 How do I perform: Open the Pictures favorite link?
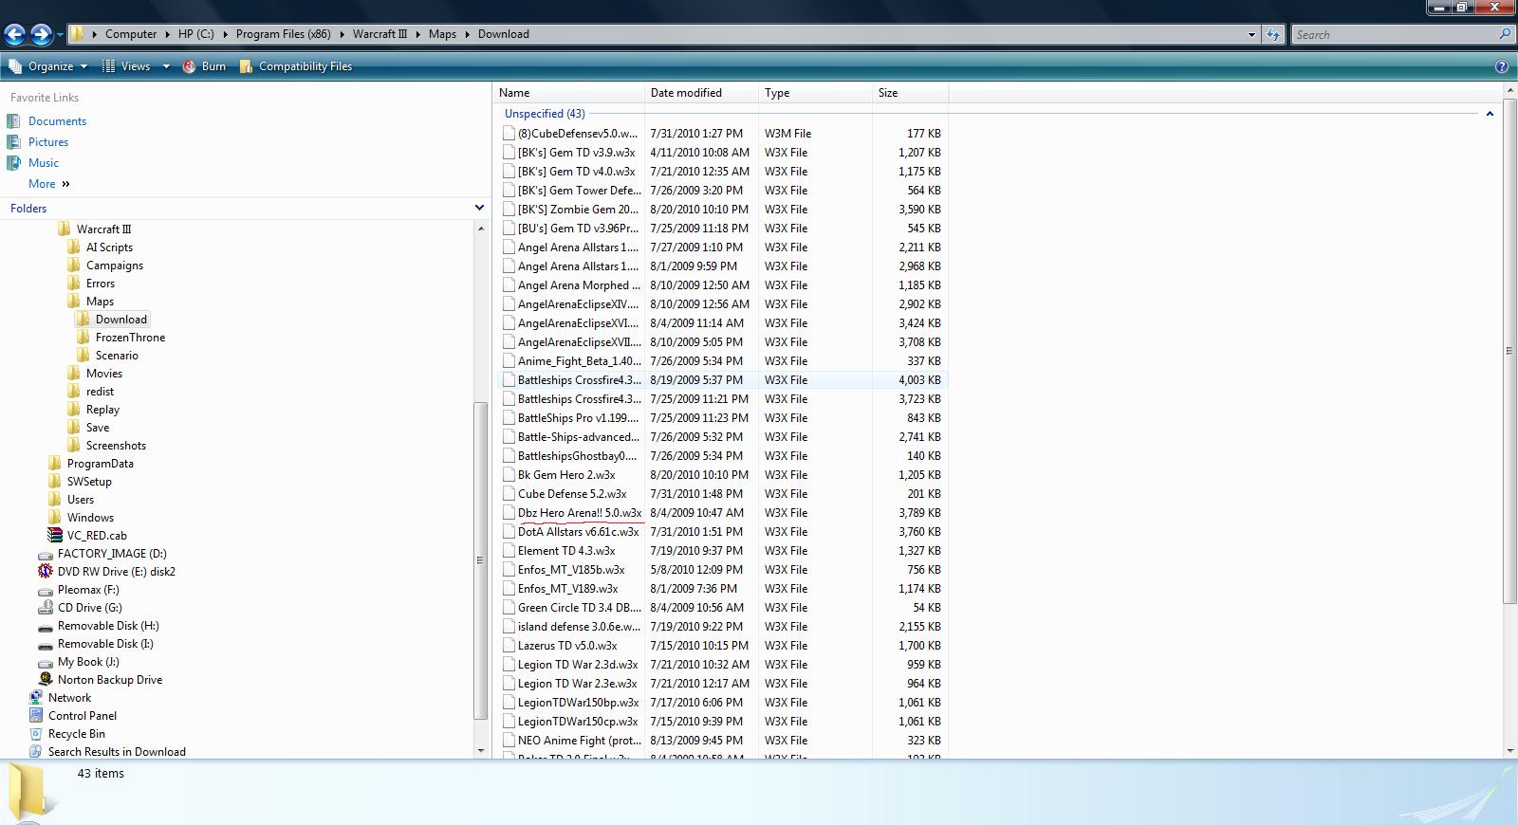tap(48, 142)
